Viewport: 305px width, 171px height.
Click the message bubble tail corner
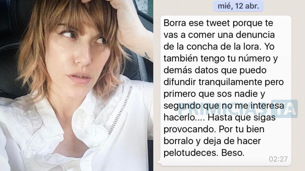pos(159,162)
